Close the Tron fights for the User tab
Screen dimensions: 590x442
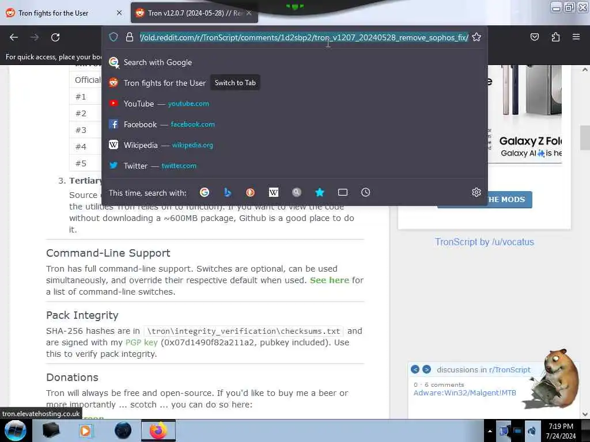[x=119, y=13]
